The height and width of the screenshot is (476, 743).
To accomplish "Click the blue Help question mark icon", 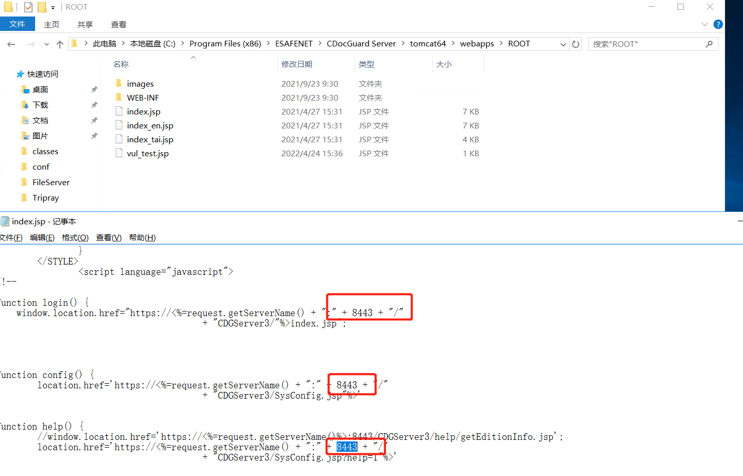I will click(x=718, y=24).
